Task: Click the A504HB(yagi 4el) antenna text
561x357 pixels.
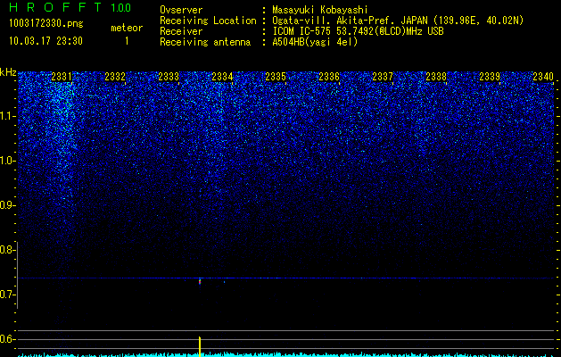Action: click(315, 42)
